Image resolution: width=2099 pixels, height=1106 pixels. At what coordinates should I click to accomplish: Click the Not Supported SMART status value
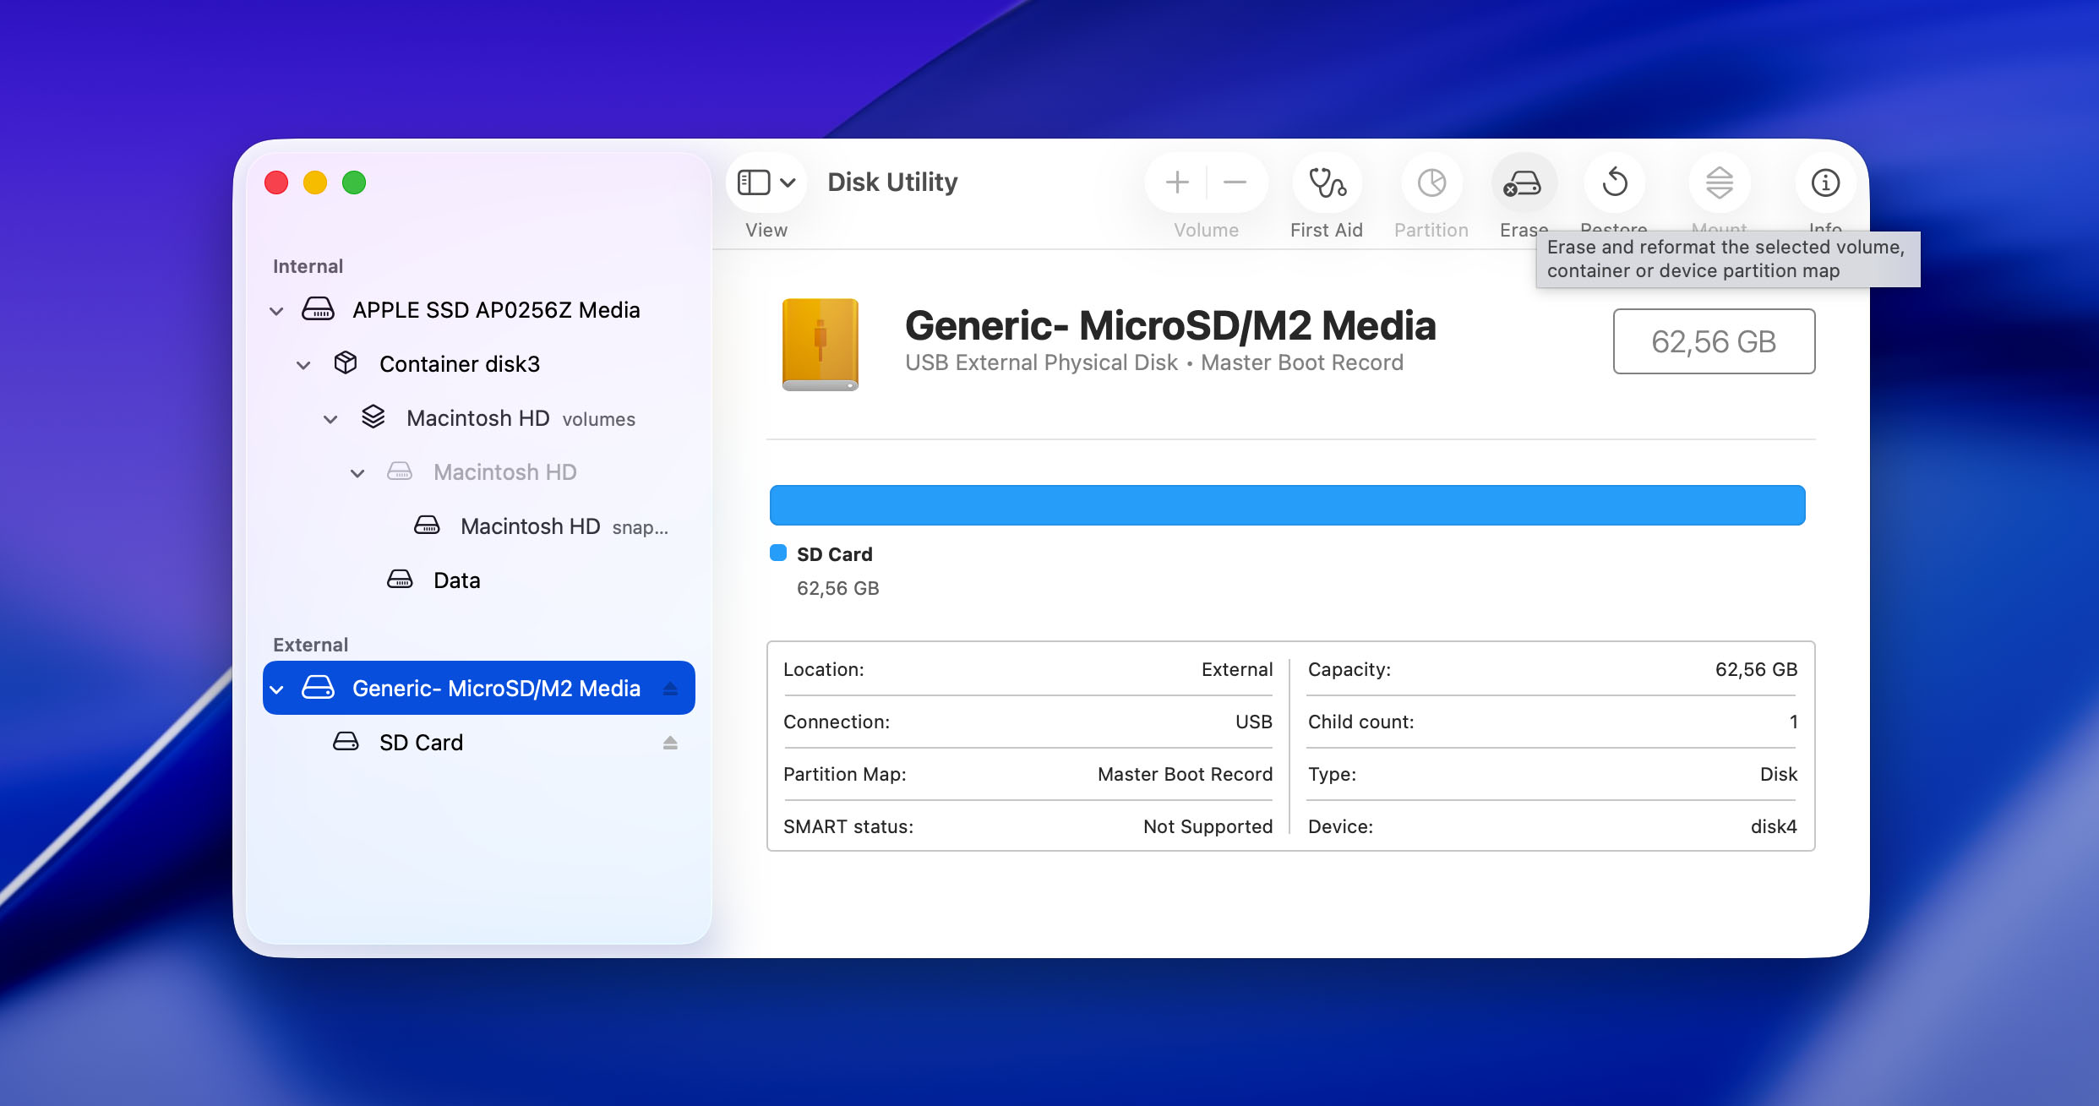point(1208,826)
